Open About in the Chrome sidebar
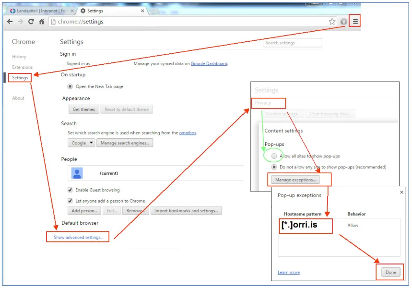The height and width of the screenshot is (288, 412). click(18, 98)
